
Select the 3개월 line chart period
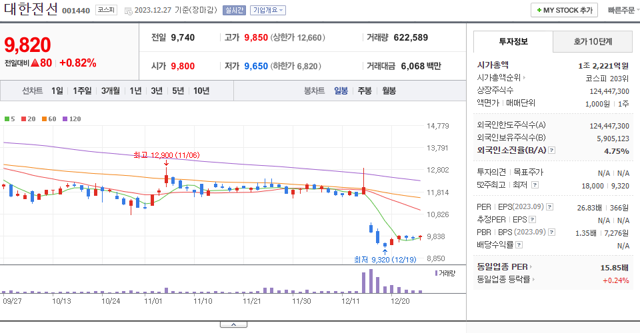111,91
